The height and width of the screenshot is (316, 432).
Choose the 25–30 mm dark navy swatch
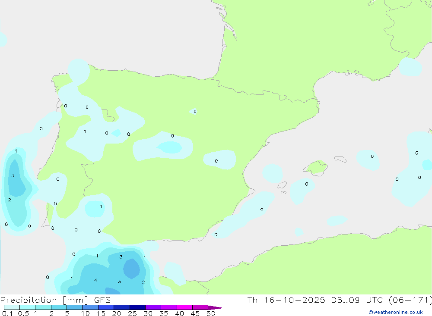(x=137, y=307)
